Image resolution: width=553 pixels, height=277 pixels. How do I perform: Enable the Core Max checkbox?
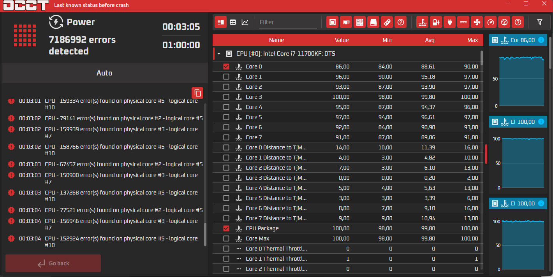[x=226, y=238]
